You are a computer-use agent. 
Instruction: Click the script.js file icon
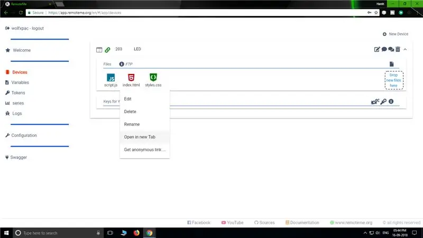(111, 77)
